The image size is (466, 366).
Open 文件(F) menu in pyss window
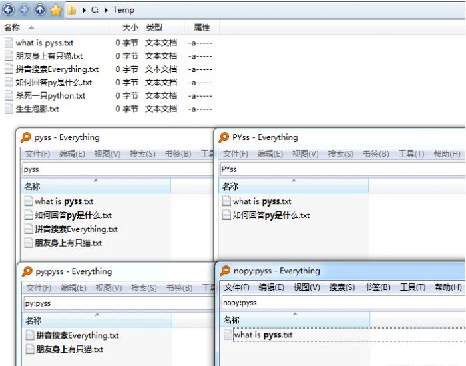pos(37,154)
